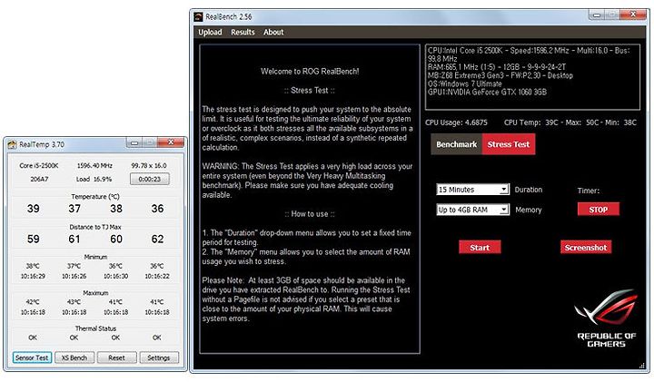Click the Load 16.9% value

pyautogui.click(x=94, y=179)
